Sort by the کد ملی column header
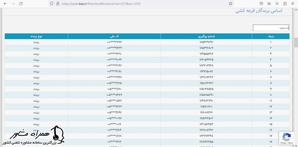298x147 pixels. (x=114, y=36)
